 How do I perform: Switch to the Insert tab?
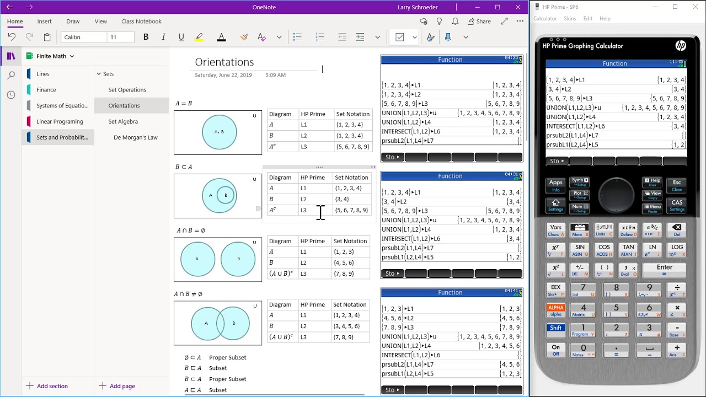44,22
